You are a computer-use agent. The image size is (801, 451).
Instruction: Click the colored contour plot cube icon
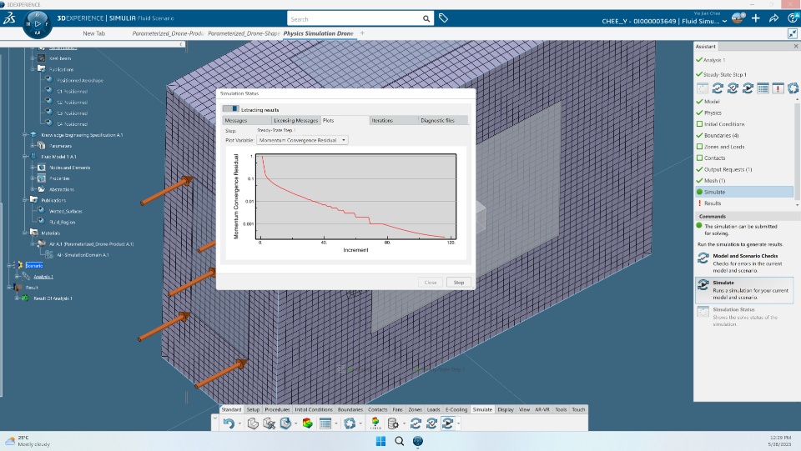tap(308, 423)
